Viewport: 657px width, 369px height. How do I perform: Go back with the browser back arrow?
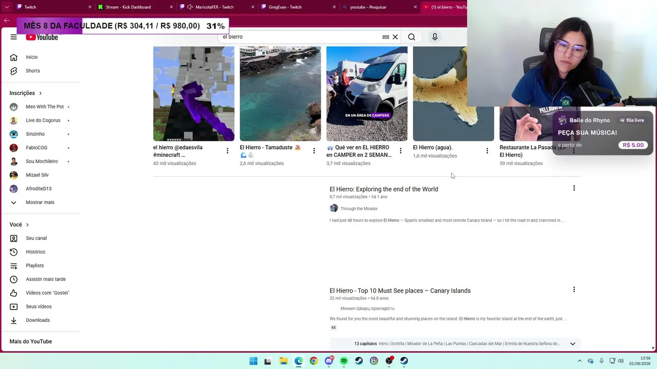7,20
